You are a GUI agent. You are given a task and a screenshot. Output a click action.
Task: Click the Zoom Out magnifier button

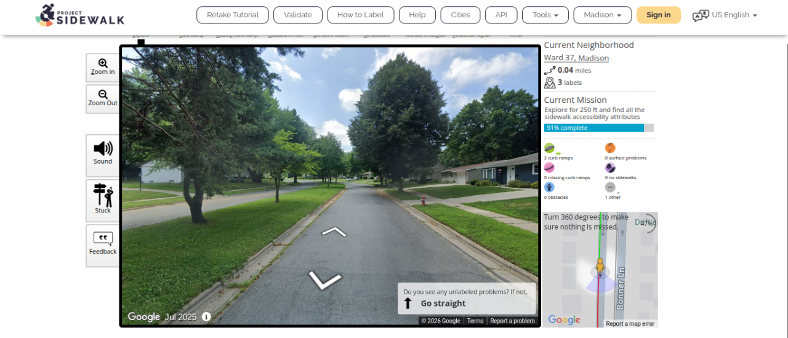(x=103, y=99)
